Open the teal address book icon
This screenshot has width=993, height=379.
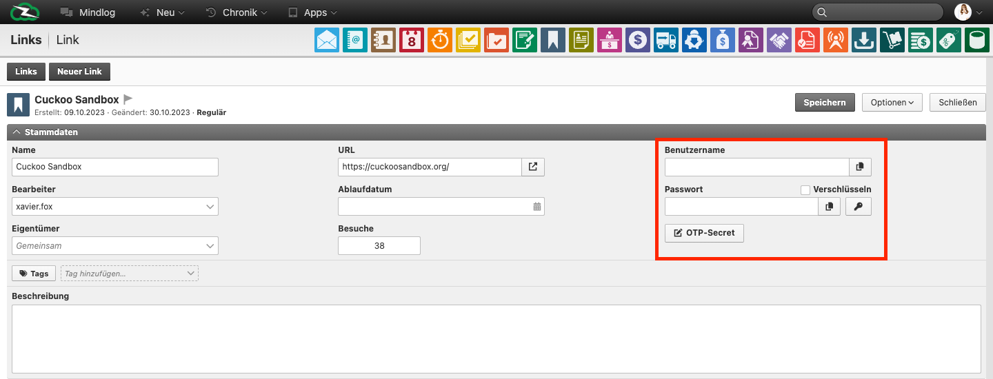pyautogui.click(x=356, y=40)
